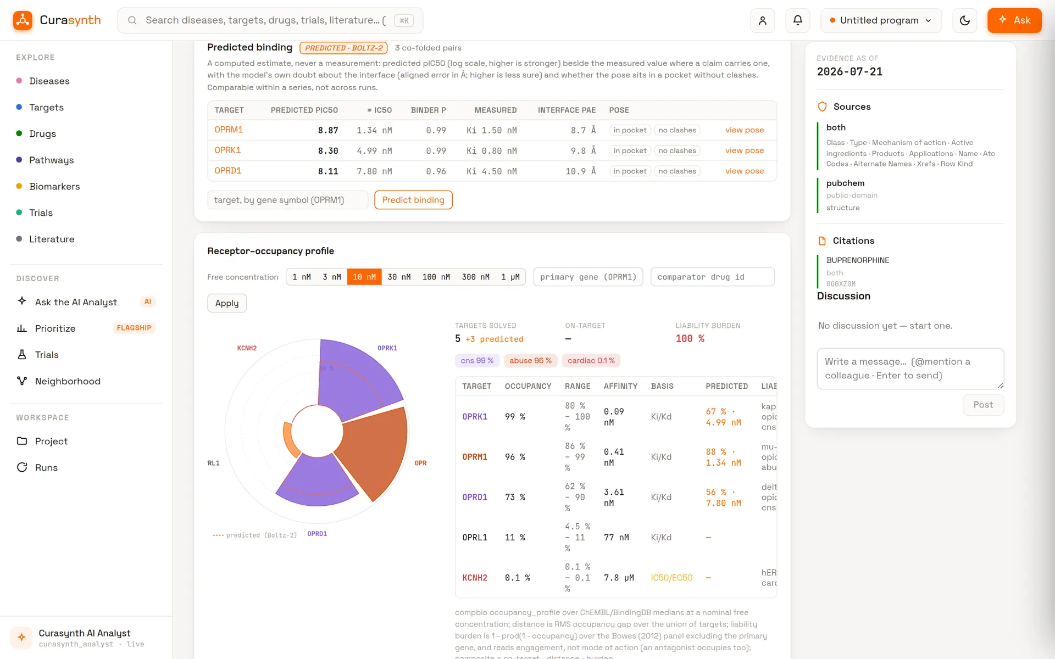Open the notifications bell

[798, 20]
